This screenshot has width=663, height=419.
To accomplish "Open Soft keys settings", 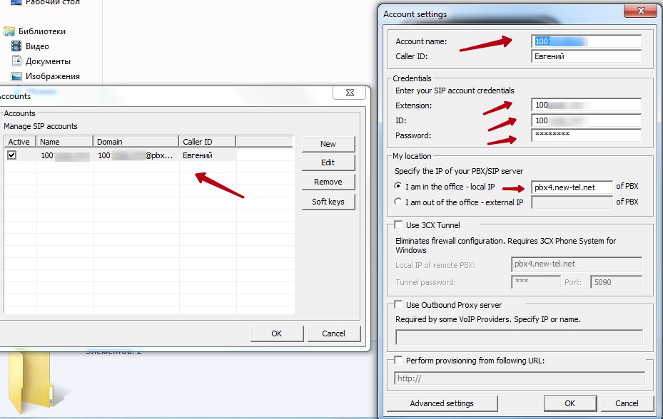I will click(328, 202).
